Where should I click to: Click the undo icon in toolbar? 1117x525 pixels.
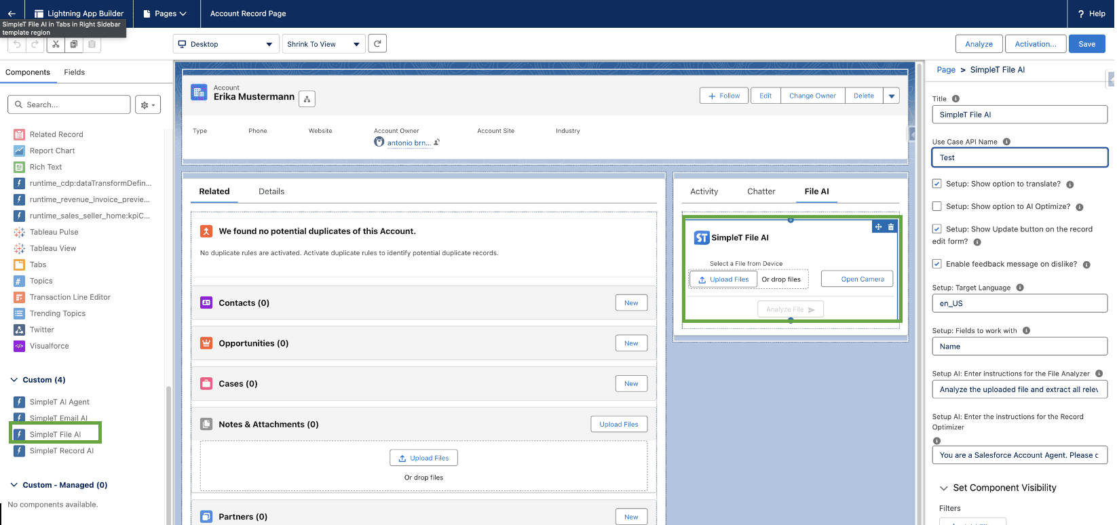coord(18,44)
